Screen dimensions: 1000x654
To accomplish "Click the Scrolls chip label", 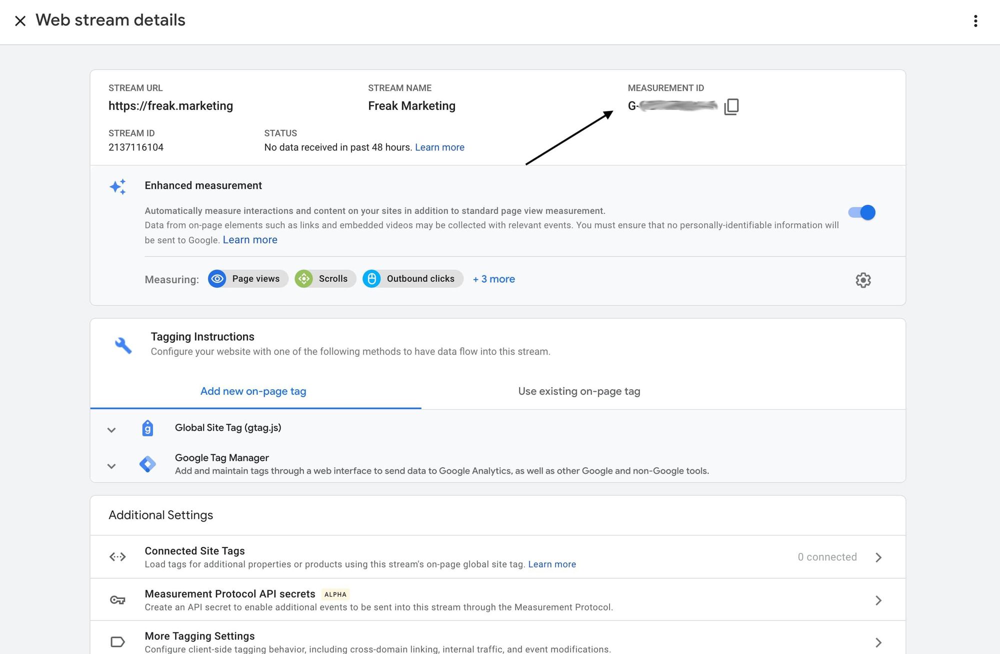I will click(x=333, y=279).
